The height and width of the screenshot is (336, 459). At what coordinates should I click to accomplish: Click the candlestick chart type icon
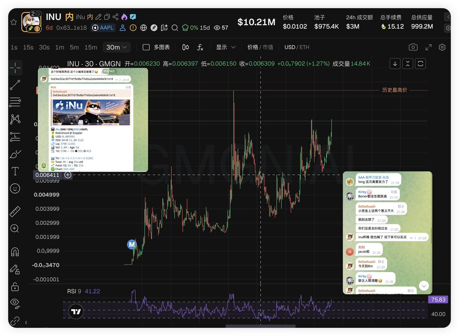click(x=186, y=47)
